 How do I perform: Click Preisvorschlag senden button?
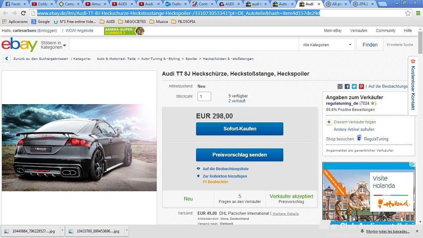pyautogui.click(x=239, y=155)
